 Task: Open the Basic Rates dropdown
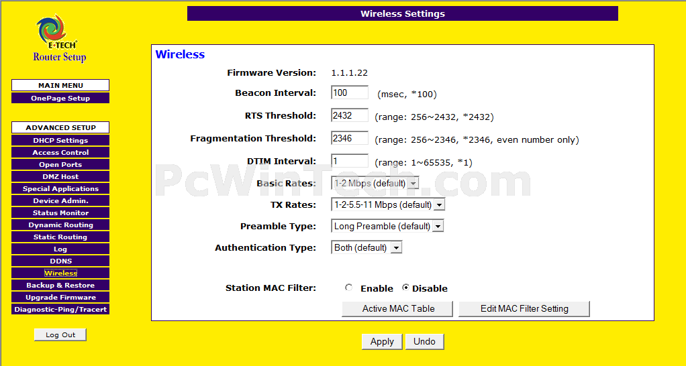point(375,183)
